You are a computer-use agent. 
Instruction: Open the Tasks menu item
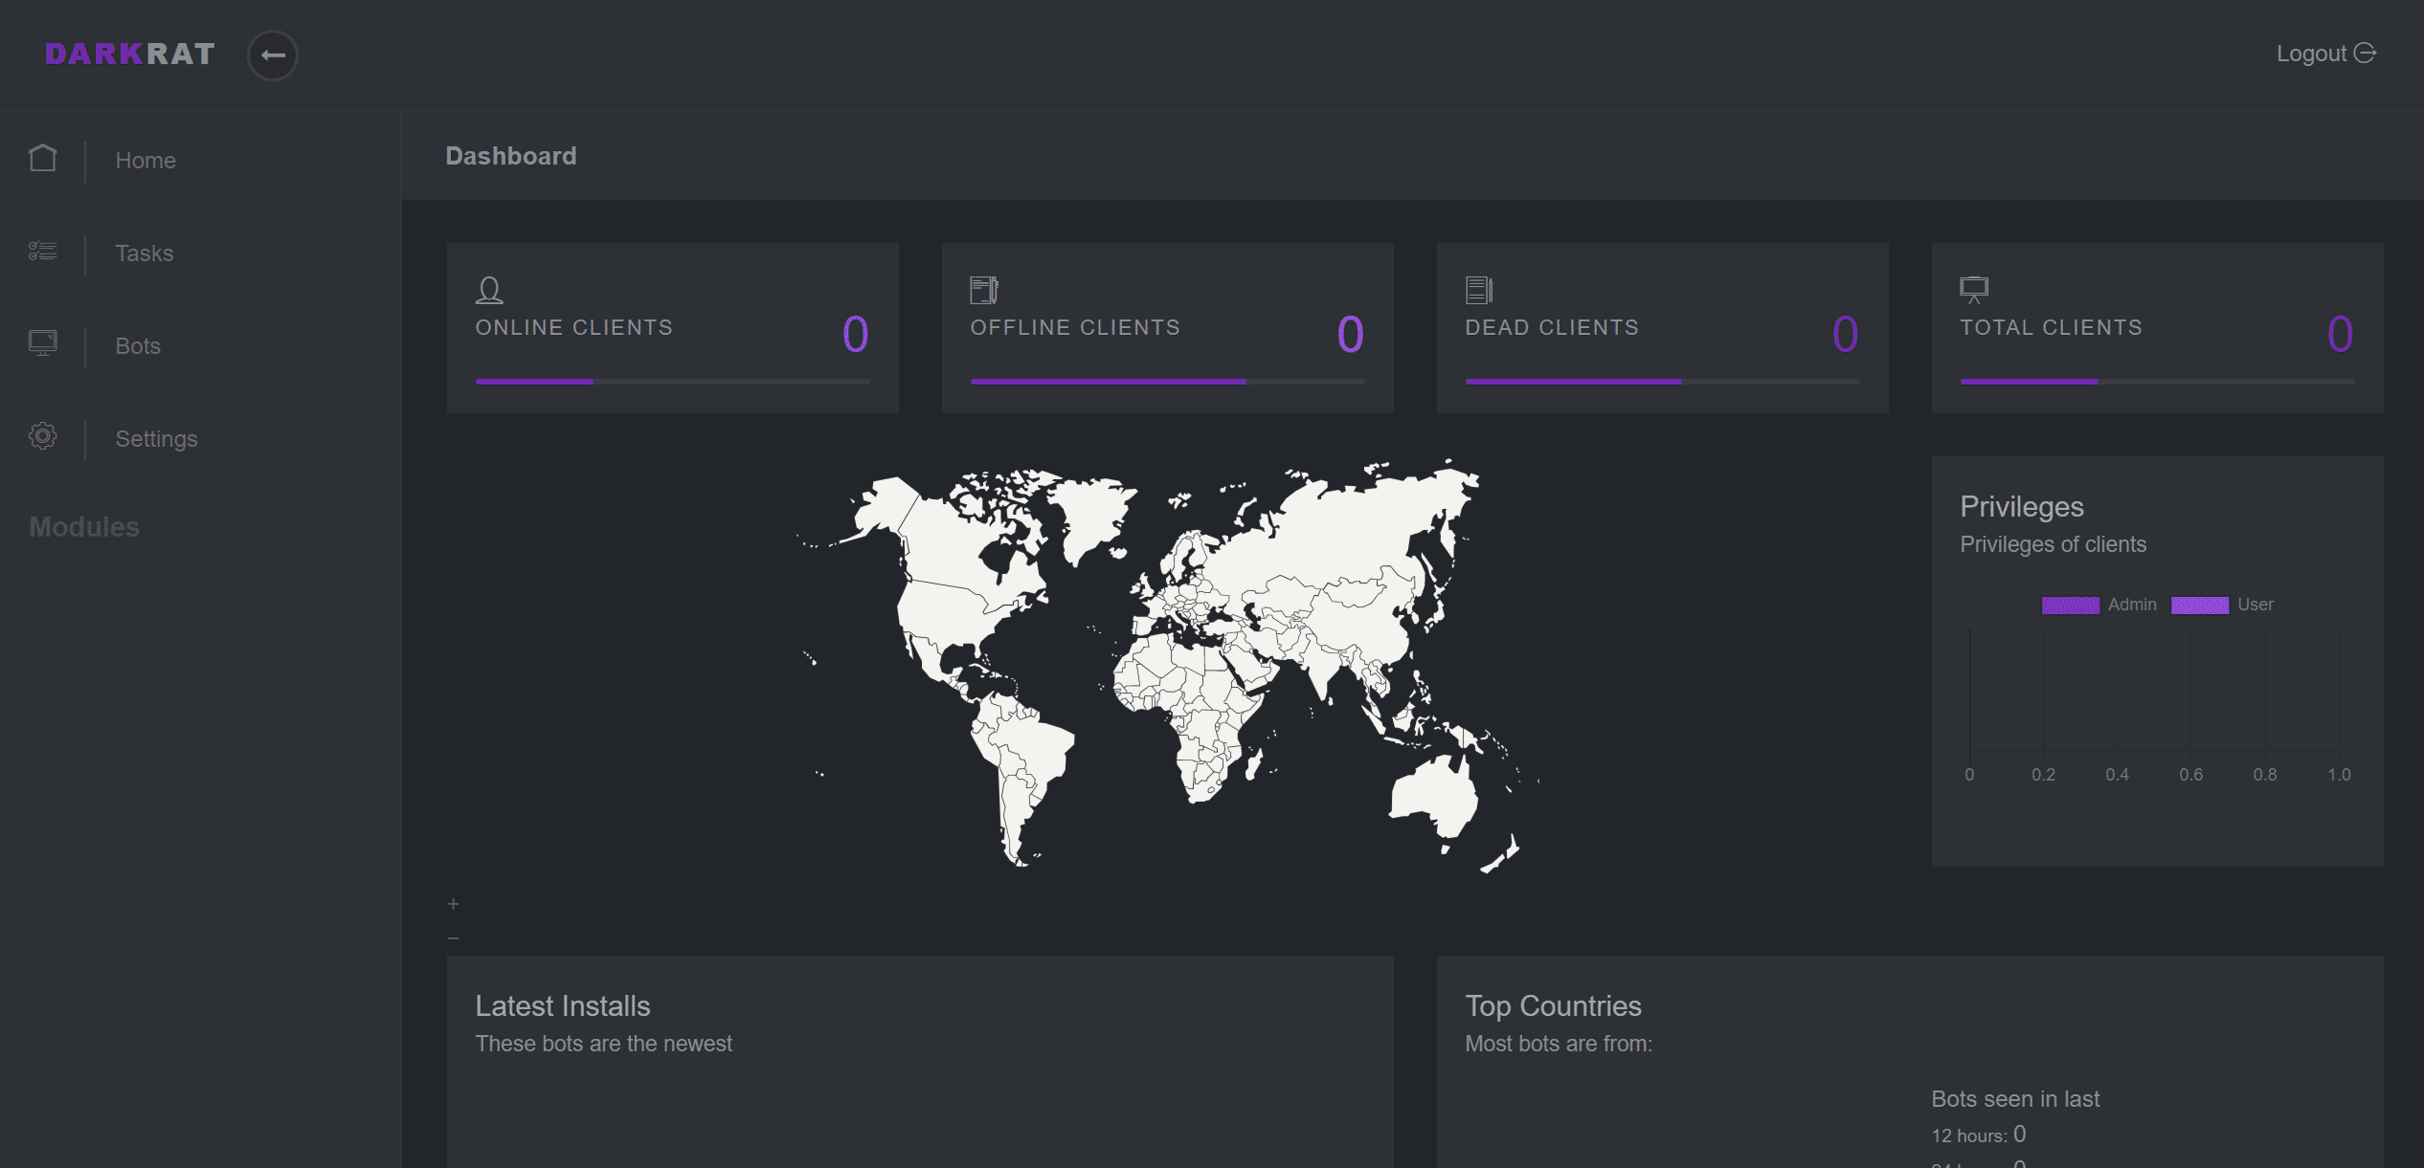click(145, 253)
